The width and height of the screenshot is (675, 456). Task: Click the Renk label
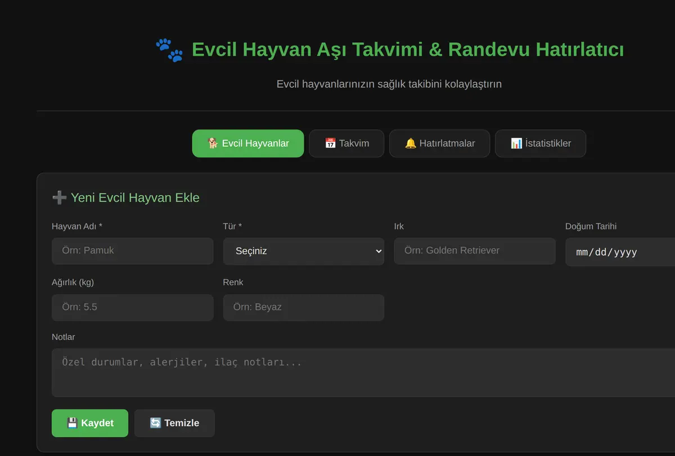(x=233, y=282)
